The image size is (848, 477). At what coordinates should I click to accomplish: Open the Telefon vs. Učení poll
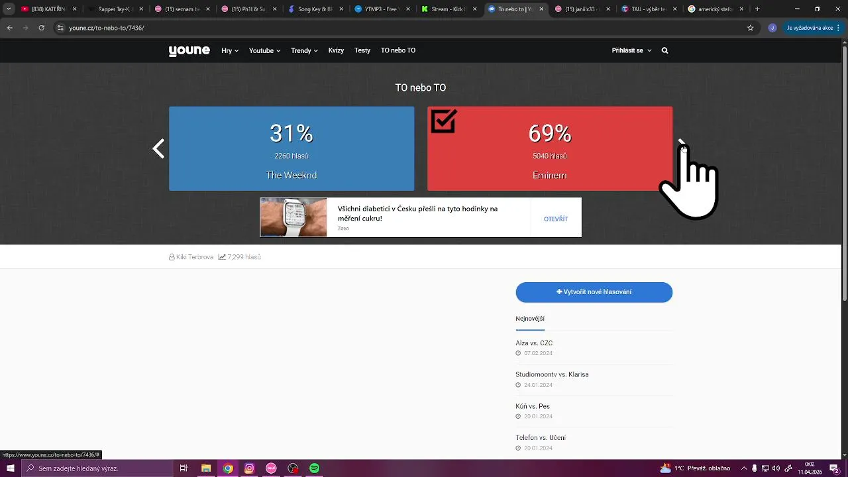541,438
